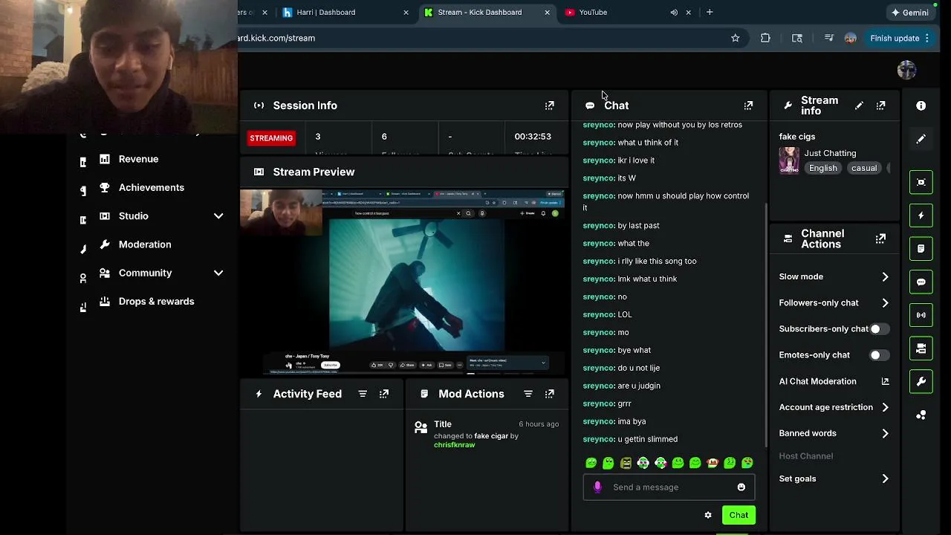The width and height of the screenshot is (951, 535).
Task: Click the Host Channel option
Action: (806, 456)
